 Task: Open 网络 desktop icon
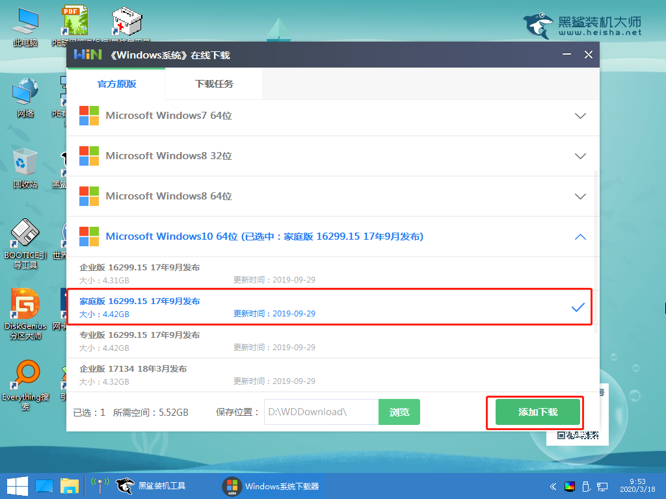[25, 97]
